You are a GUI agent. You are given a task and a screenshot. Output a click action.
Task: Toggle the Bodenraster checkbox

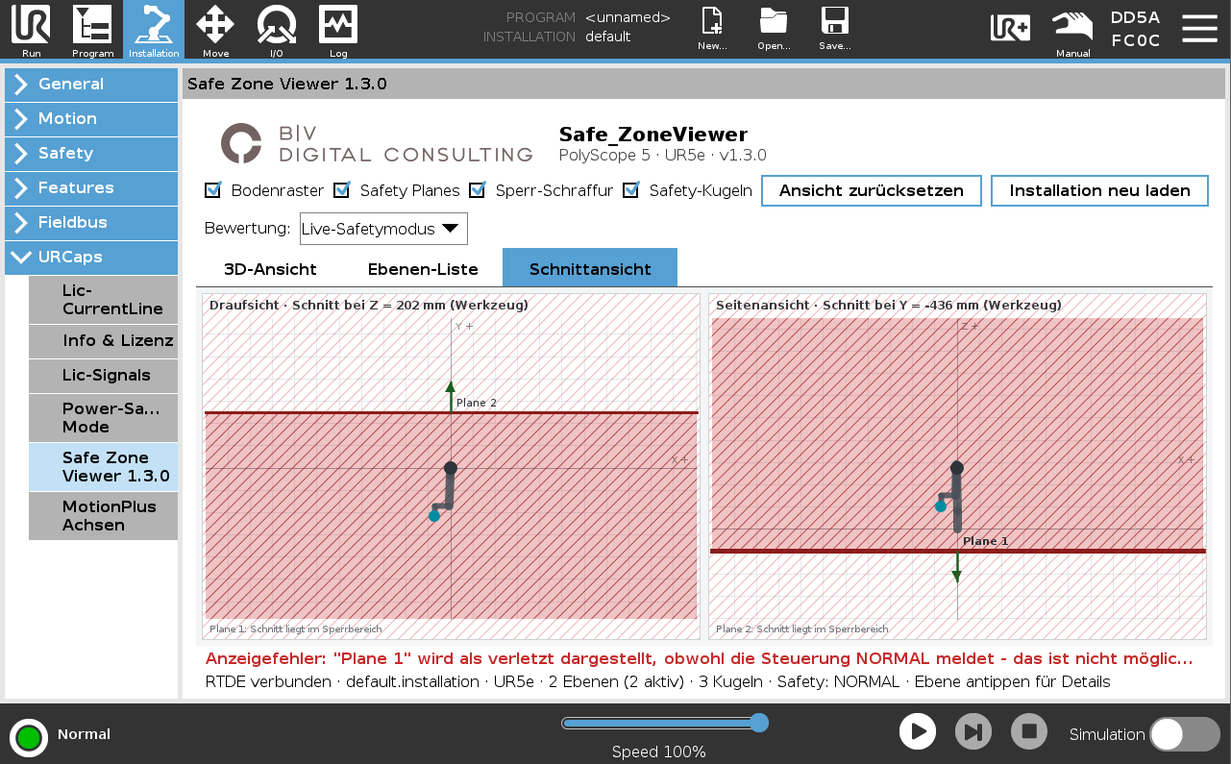coord(213,190)
